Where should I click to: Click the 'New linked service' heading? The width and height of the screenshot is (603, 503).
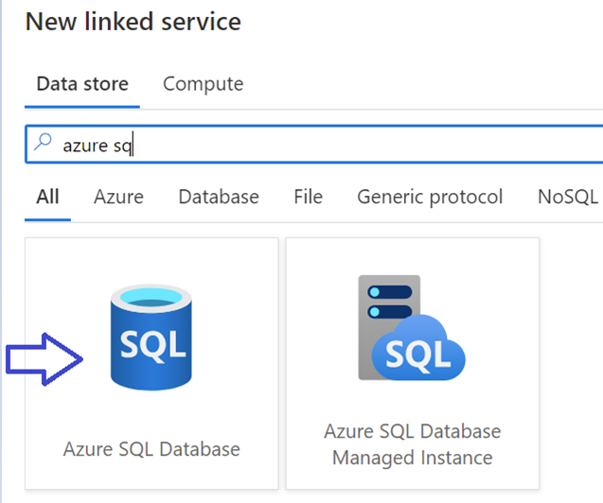(x=133, y=21)
